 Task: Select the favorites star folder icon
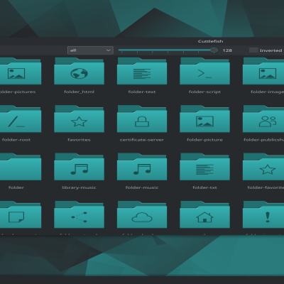(x=79, y=119)
